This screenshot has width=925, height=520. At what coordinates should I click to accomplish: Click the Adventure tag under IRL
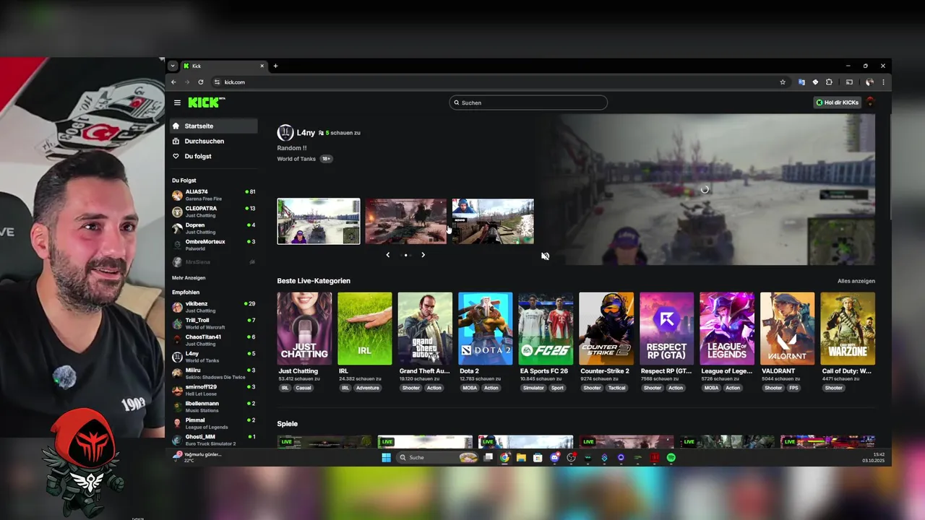(367, 388)
